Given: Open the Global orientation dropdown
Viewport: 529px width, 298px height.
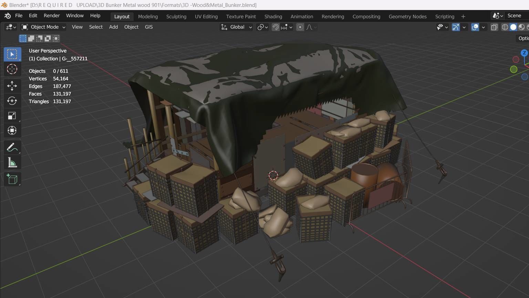Looking at the screenshot, I should pos(236,27).
